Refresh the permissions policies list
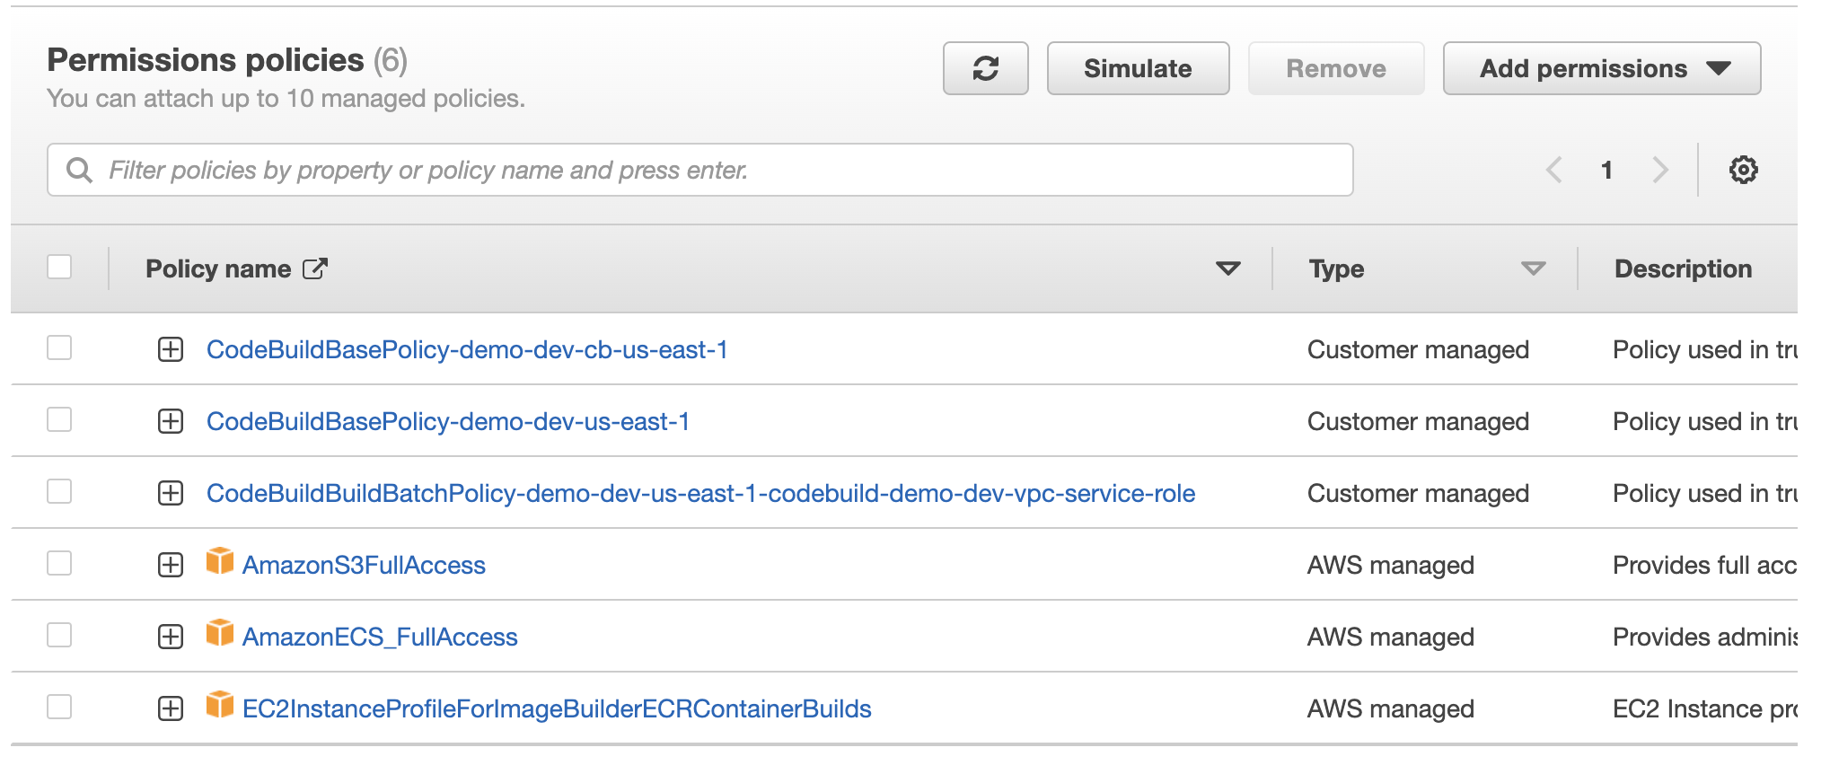Screen dimensions: 1830x774 [985, 67]
